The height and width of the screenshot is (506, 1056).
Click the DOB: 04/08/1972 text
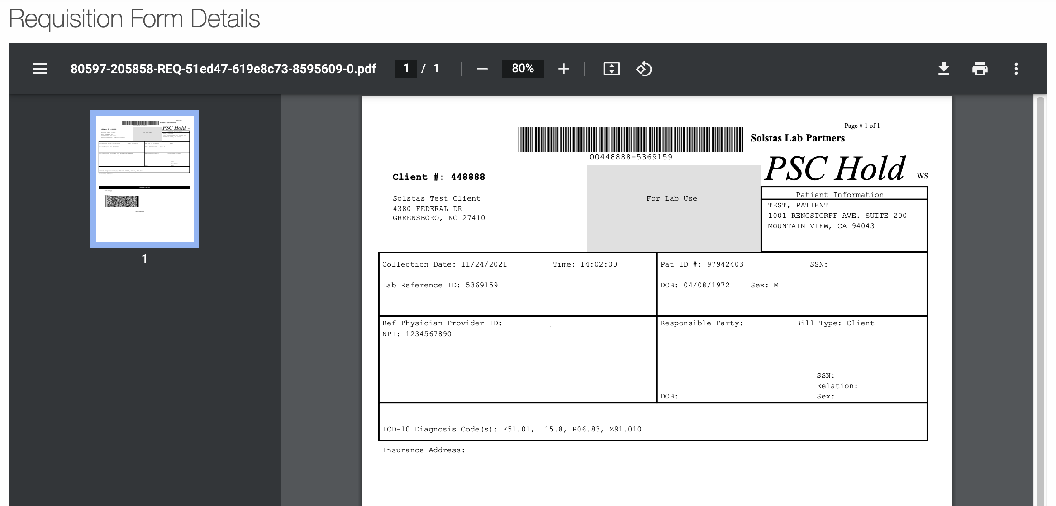[x=695, y=285]
